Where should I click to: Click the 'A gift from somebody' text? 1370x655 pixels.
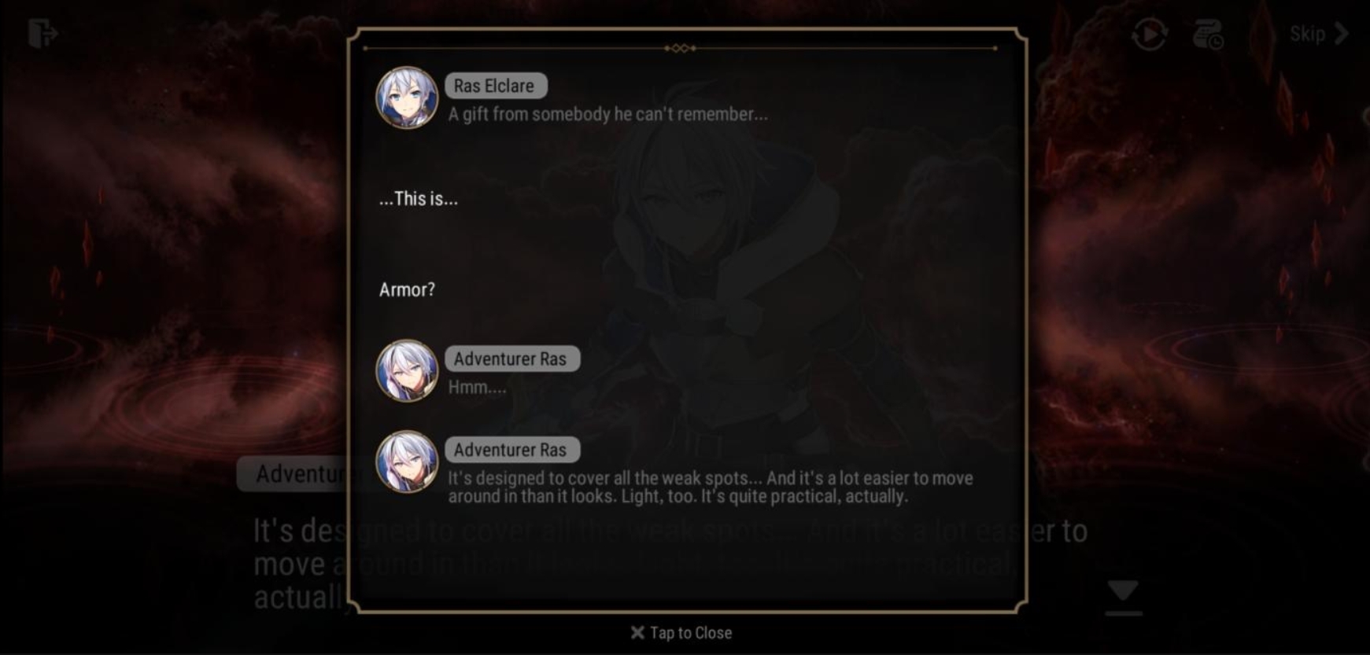[x=607, y=114]
